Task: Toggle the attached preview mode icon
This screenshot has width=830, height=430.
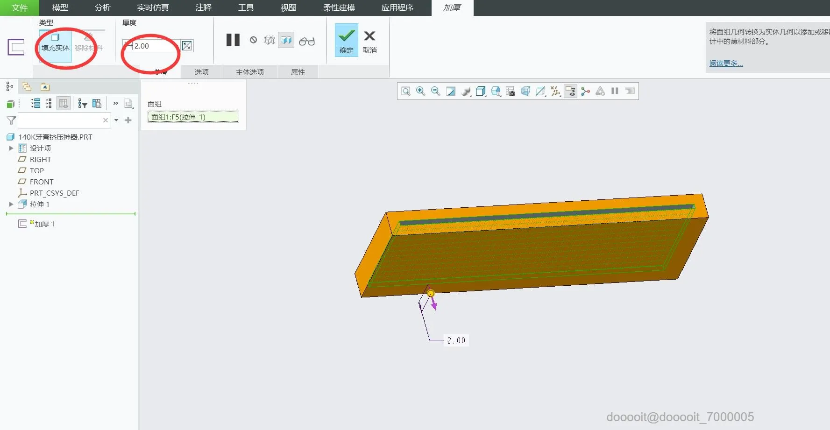Action: [286, 40]
